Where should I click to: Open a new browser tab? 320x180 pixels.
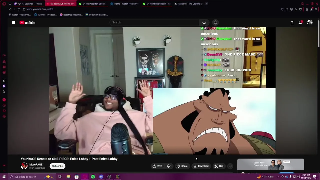[x=206, y=4]
